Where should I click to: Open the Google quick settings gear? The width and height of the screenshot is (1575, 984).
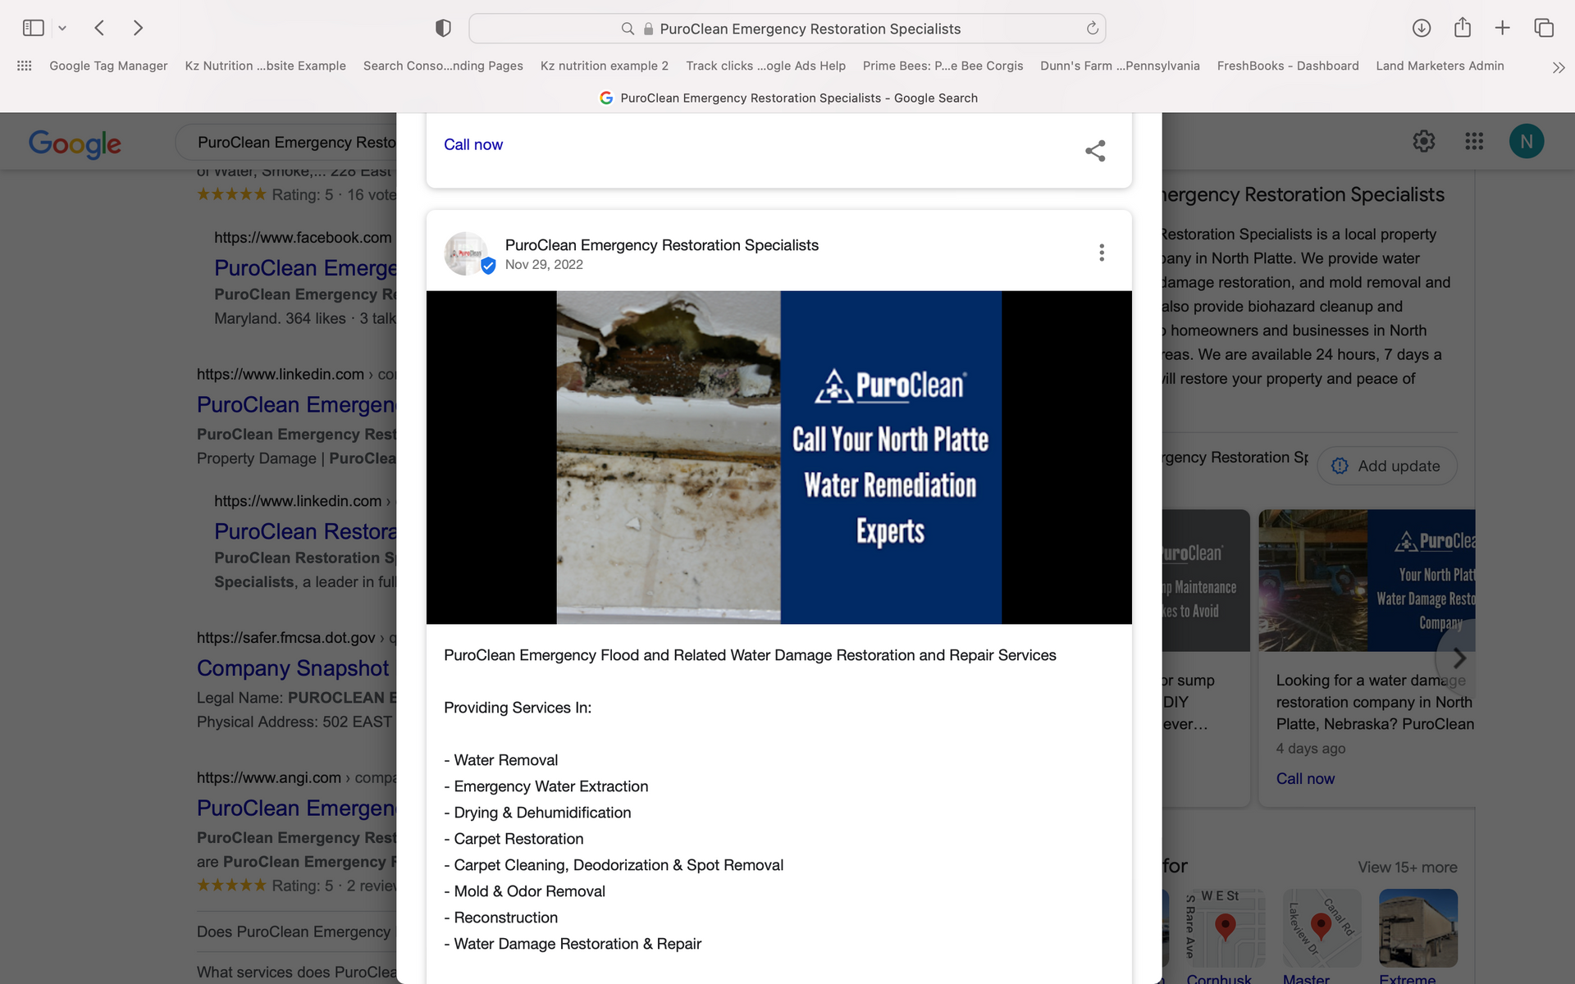point(1424,141)
